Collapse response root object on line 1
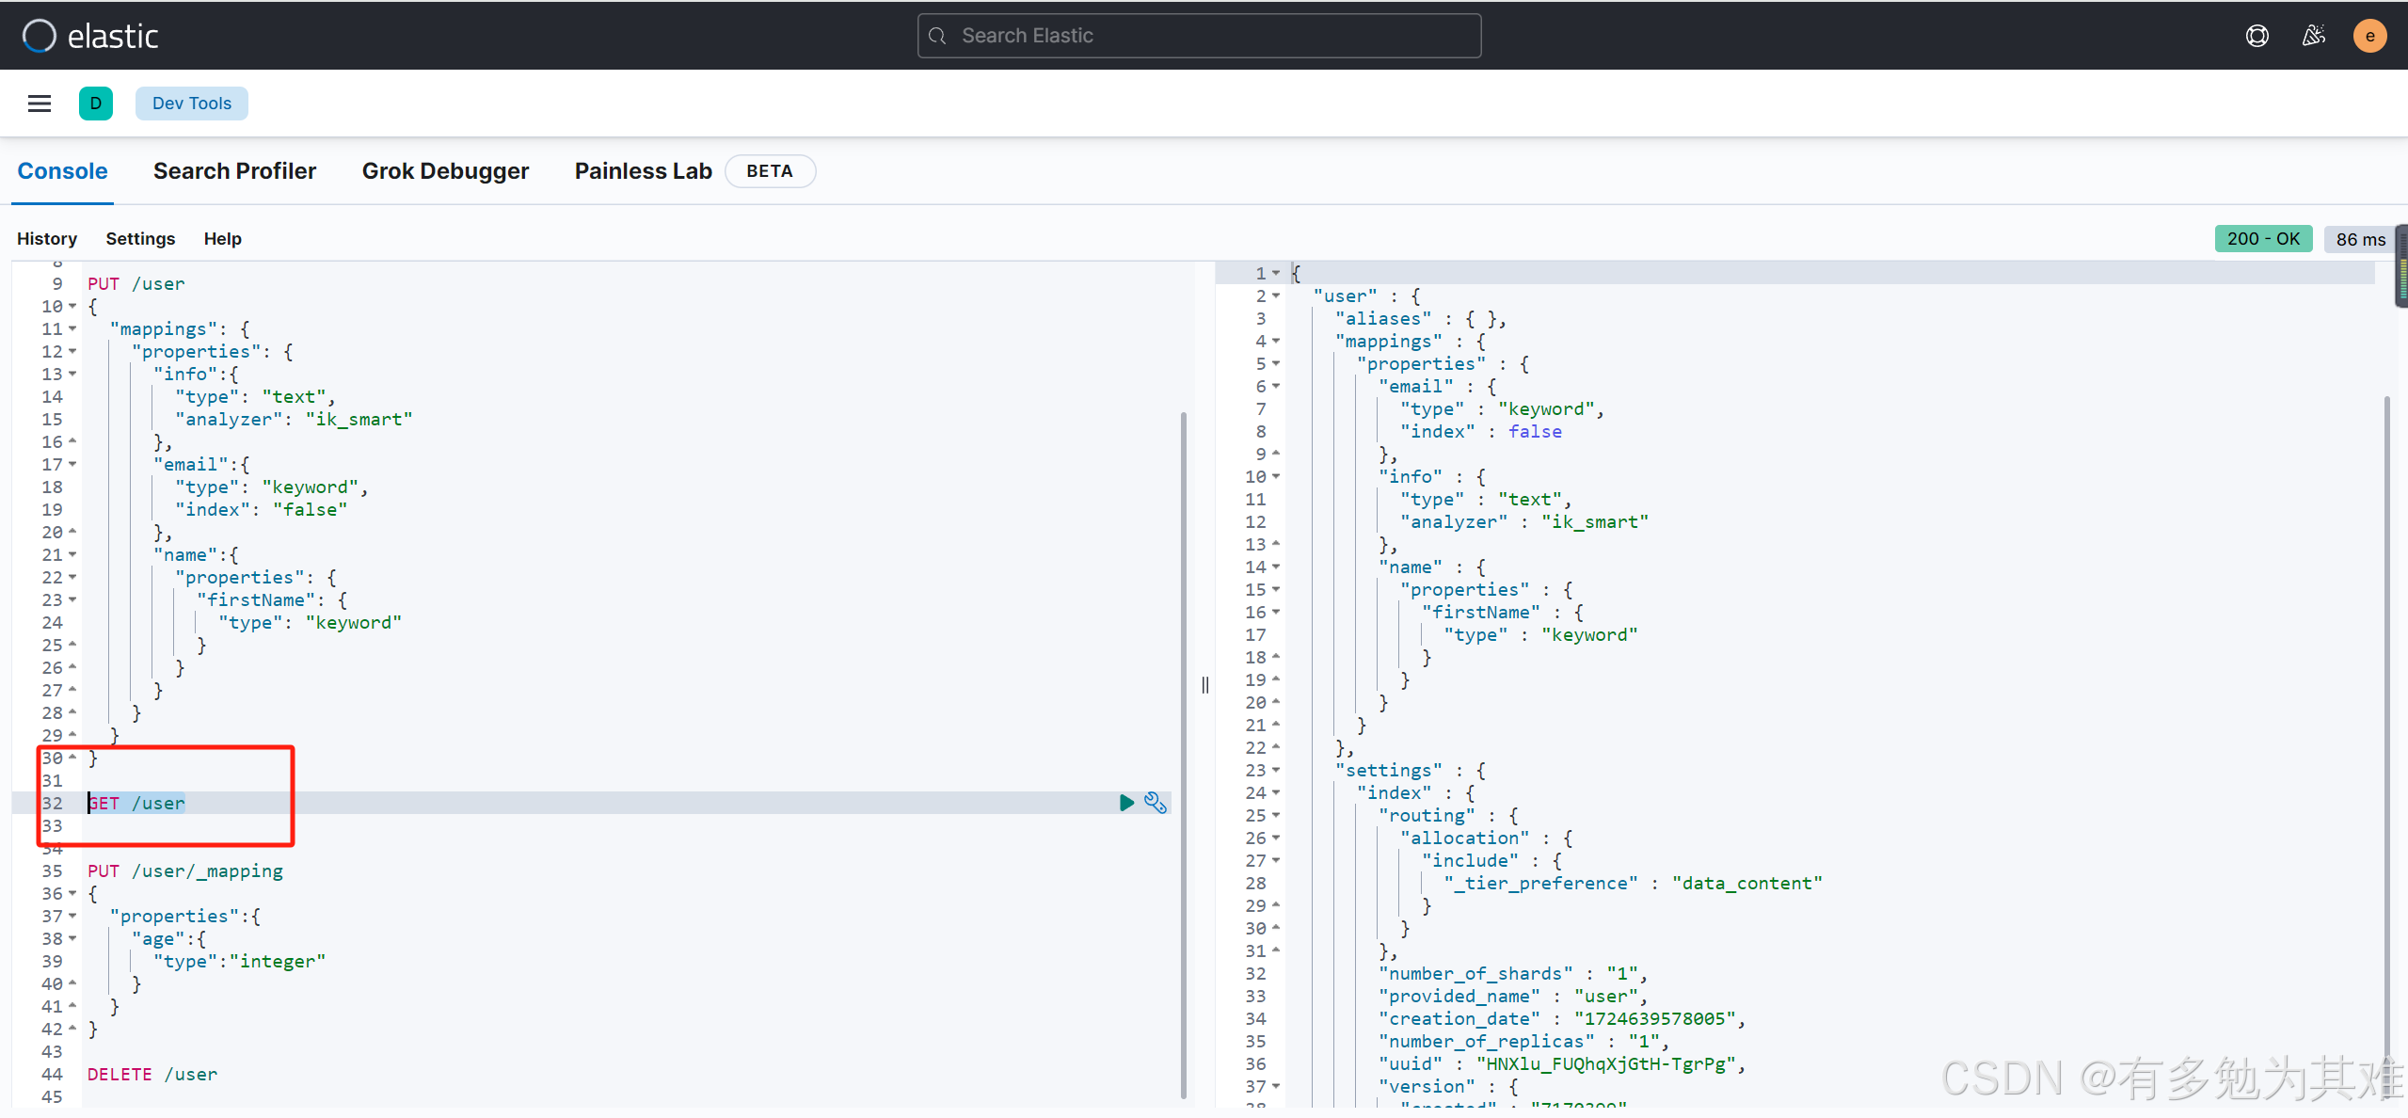Image resolution: width=2408 pixels, height=1118 pixels. pyautogui.click(x=1276, y=273)
